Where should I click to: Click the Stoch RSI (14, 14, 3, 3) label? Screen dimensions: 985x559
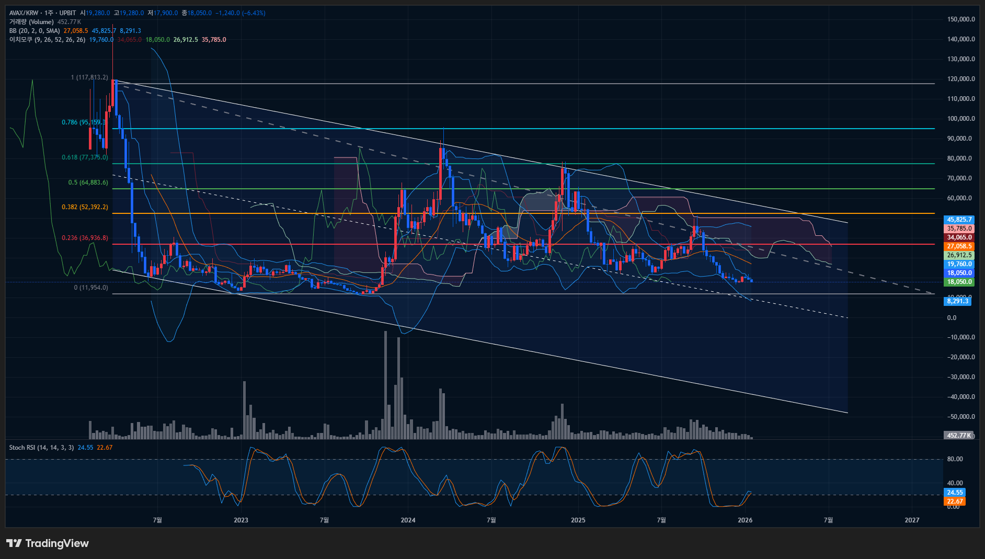41,448
